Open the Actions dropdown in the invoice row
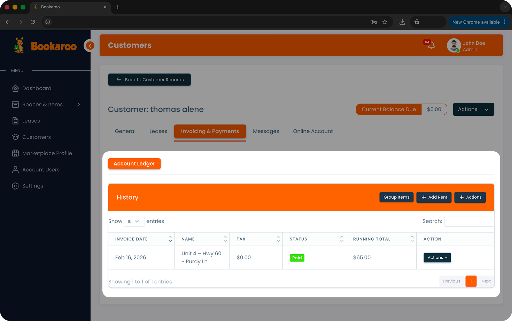The height and width of the screenshot is (321, 512). pyautogui.click(x=437, y=257)
